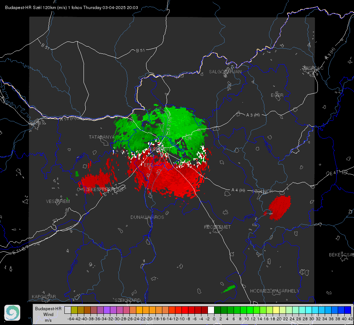Click the HÓDMEZŐVÁSÁRHELY city label
The width and height of the screenshot is (354, 325).
click(274, 291)
